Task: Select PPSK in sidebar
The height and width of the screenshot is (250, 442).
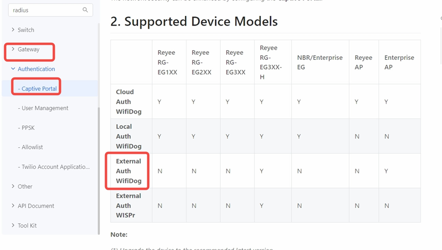Action: [x=26, y=128]
